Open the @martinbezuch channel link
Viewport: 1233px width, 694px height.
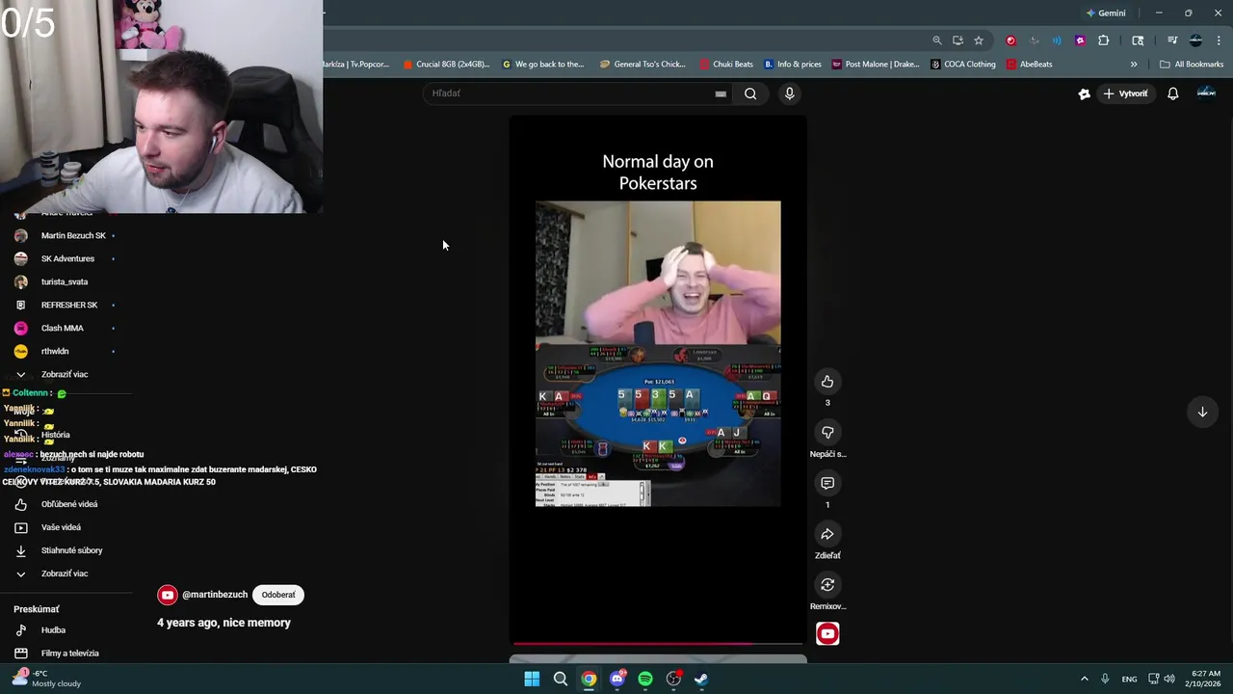click(214, 595)
